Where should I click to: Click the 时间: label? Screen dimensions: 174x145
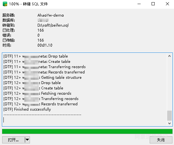click(7, 45)
